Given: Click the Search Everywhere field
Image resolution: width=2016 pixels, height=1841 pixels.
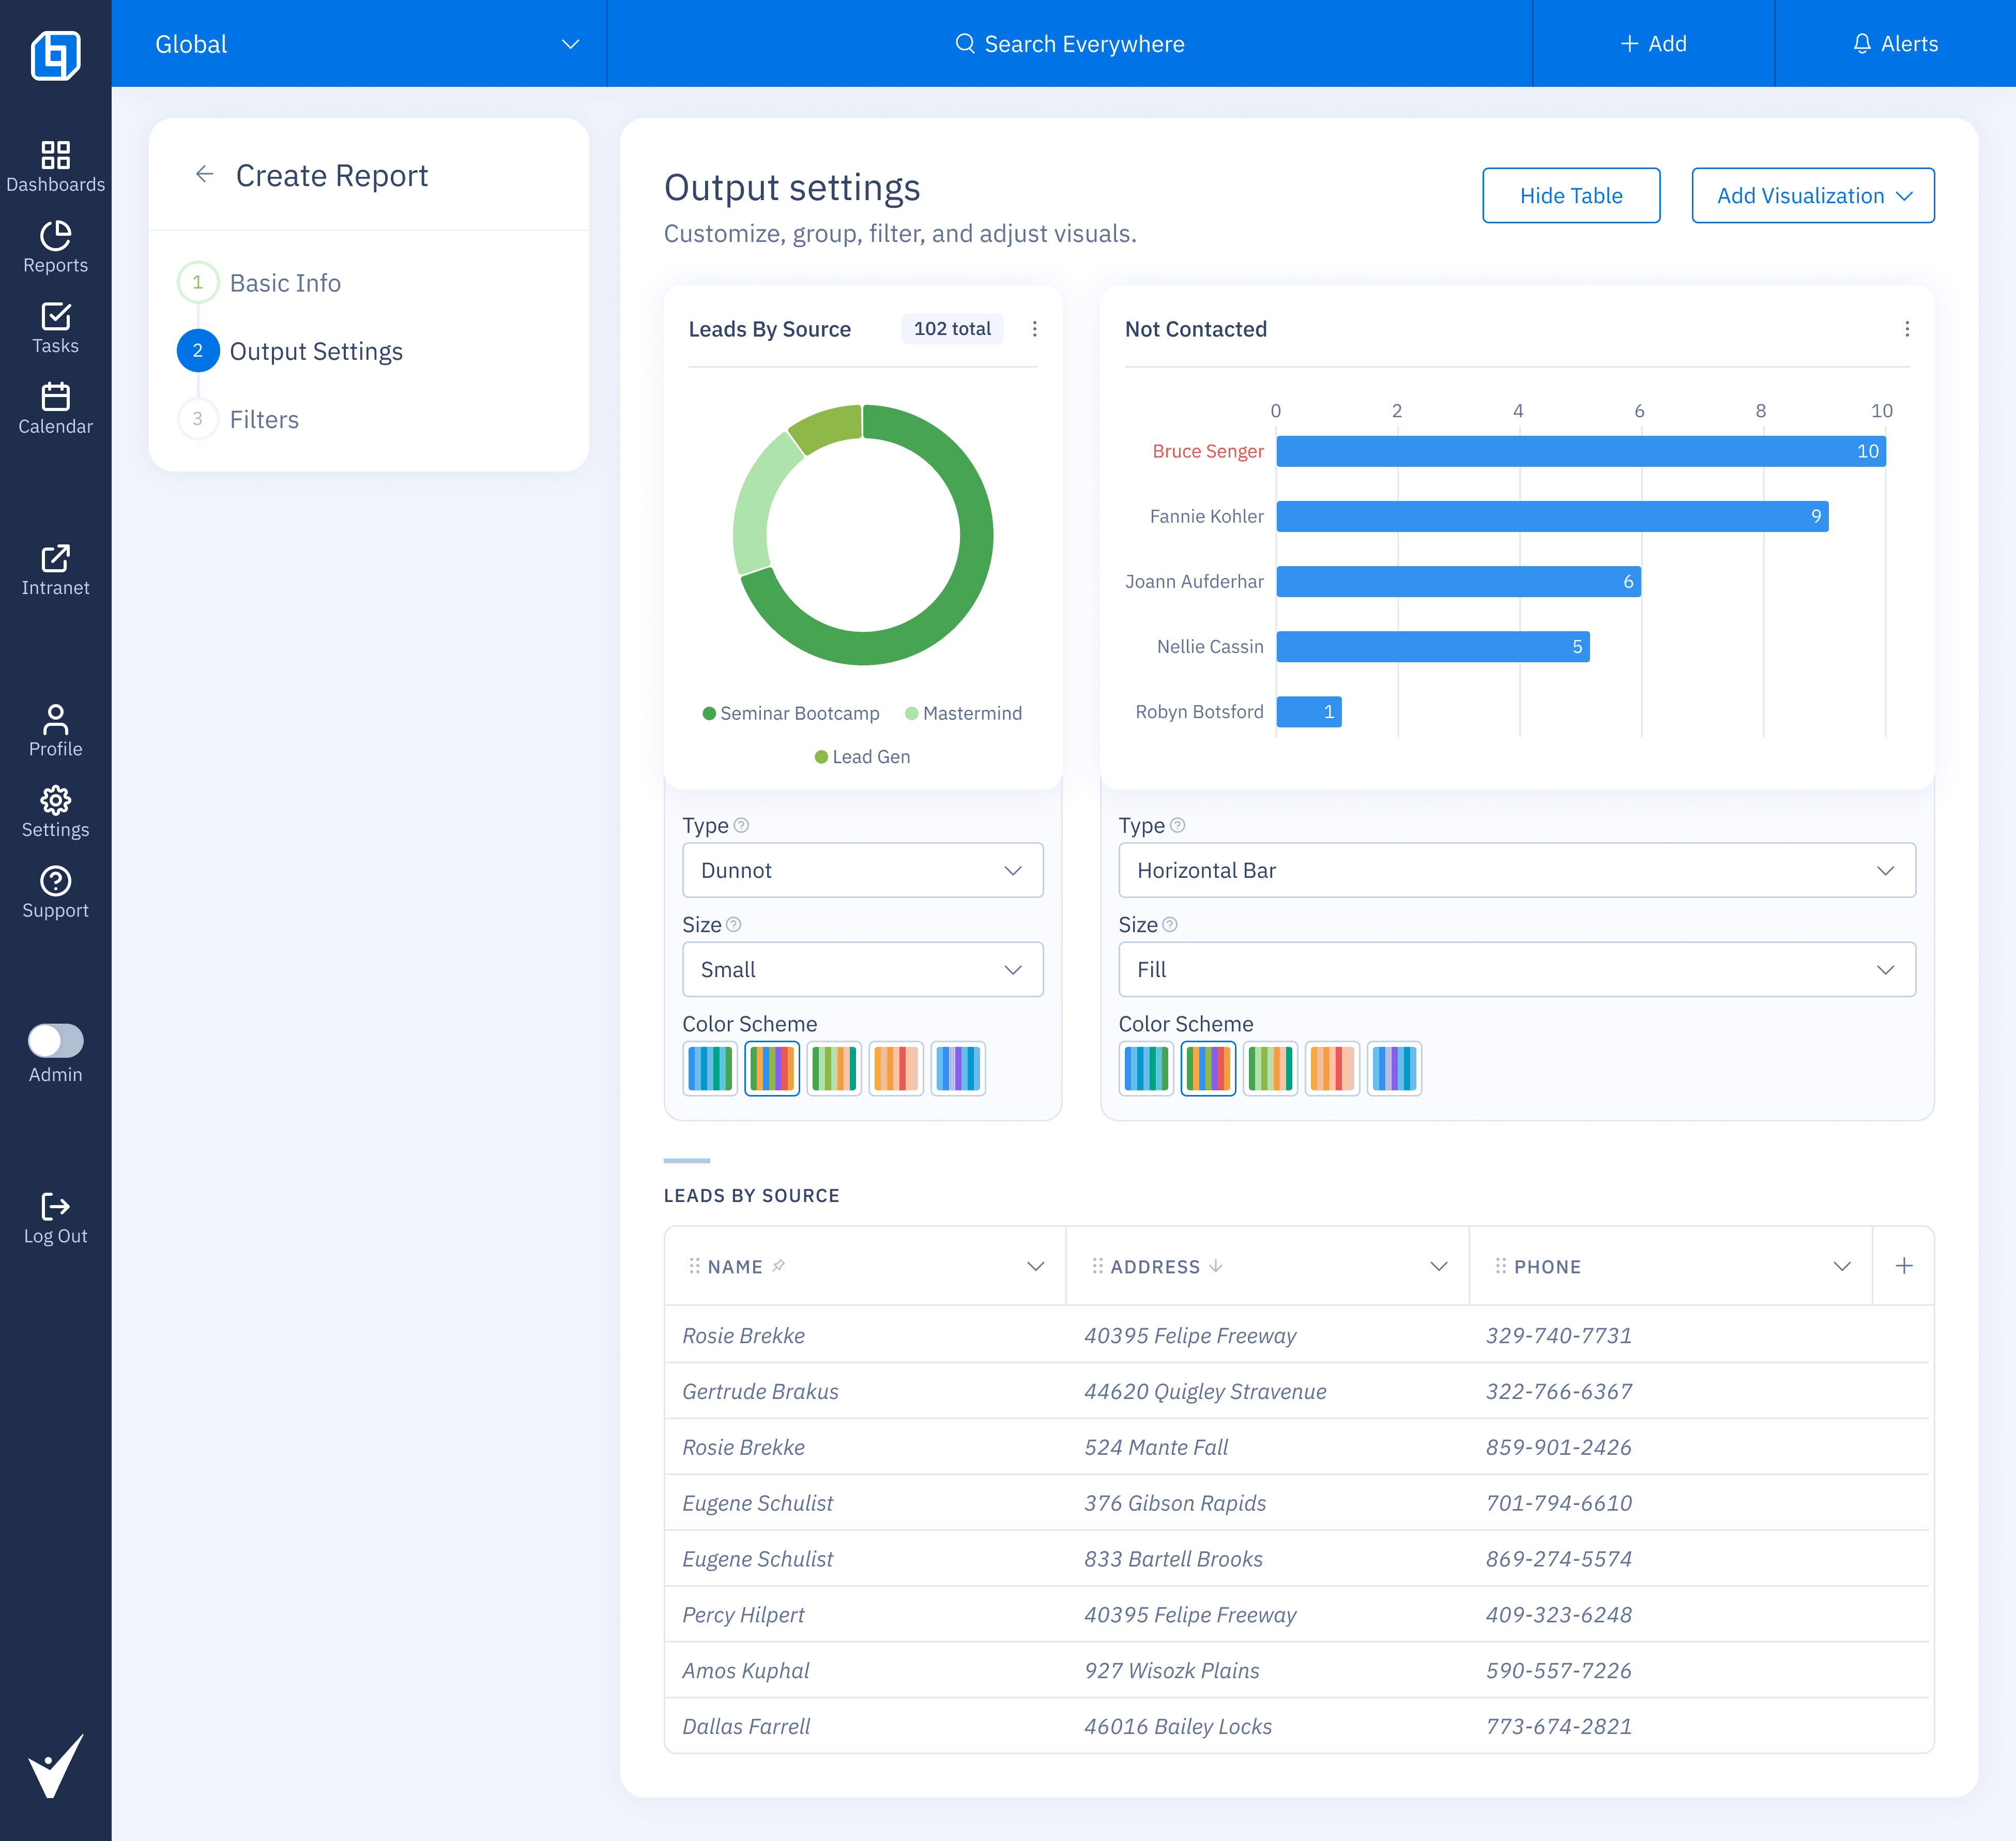Looking at the screenshot, I should click(1069, 44).
